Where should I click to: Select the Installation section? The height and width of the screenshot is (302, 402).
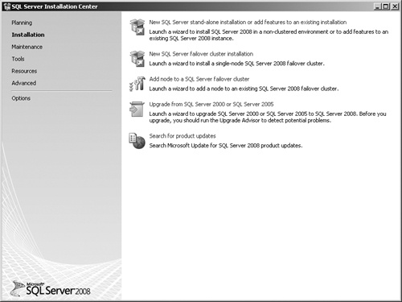tap(28, 35)
